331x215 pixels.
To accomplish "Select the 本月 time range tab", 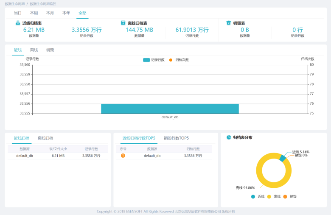I will 50,13.
